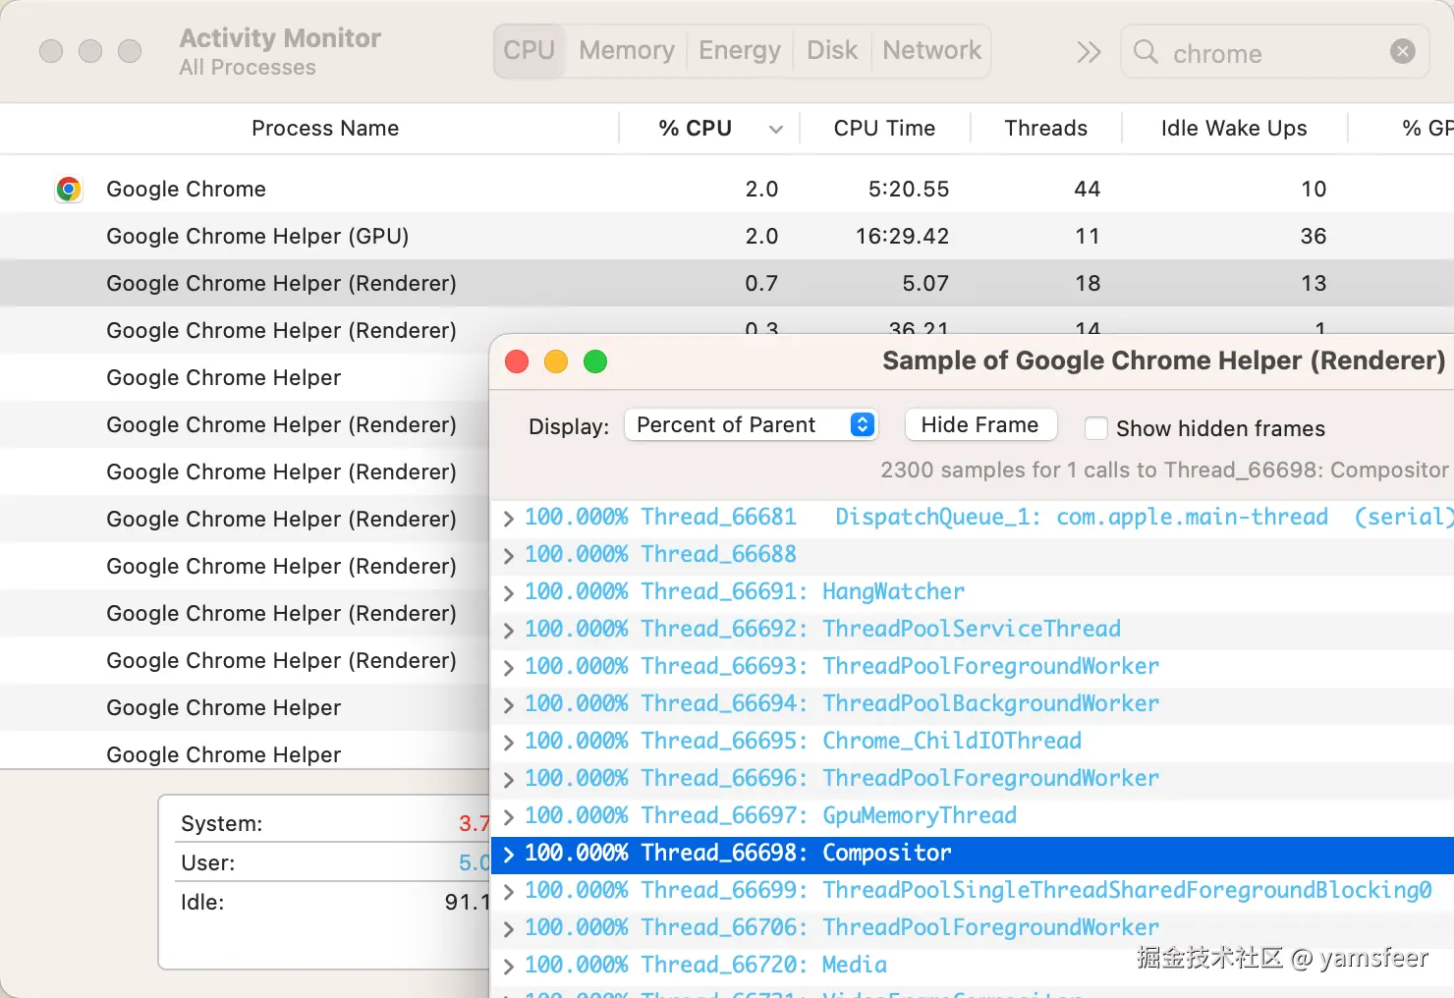The height and width of the screenshot is (998, 1454).
Task: Click the search magnifier icon in Activity Monitor
Action: click(1146, 51)
